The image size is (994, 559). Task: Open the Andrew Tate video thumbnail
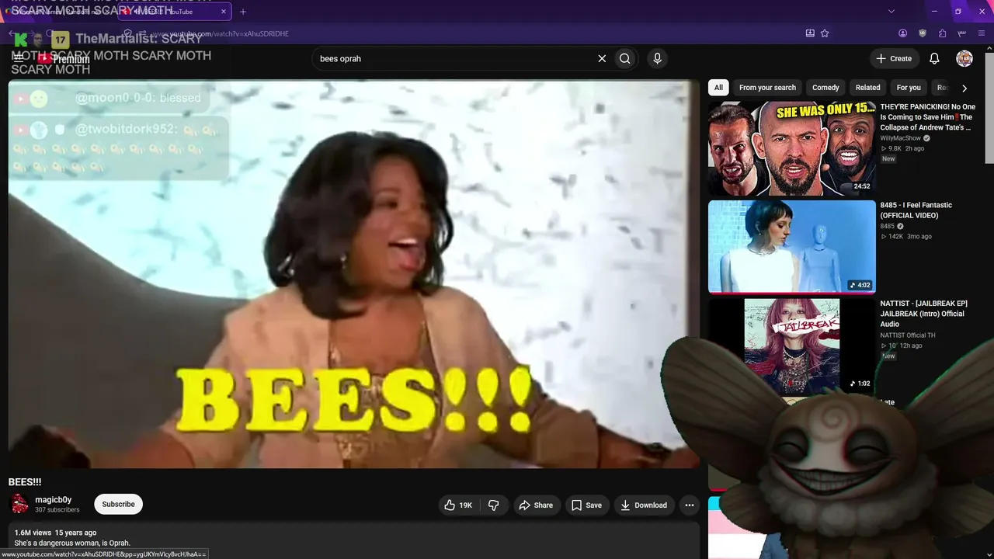point(791,149)
